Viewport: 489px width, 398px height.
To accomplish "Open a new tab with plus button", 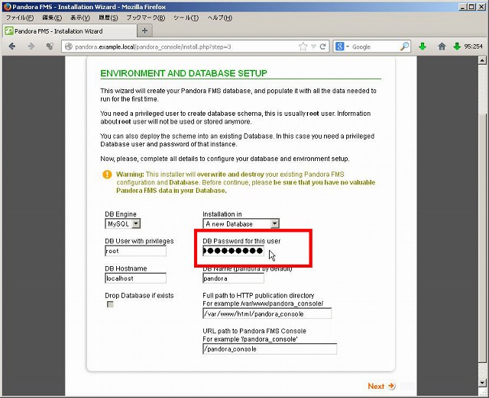I will (x=144, y=30).
